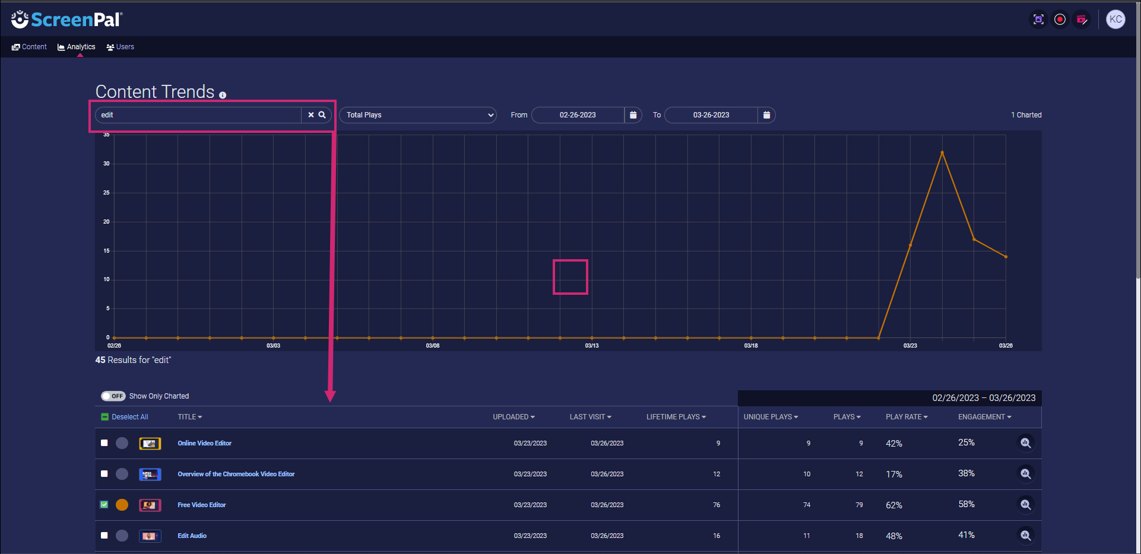Click the gray color circle for Online Video Editor

122,443
